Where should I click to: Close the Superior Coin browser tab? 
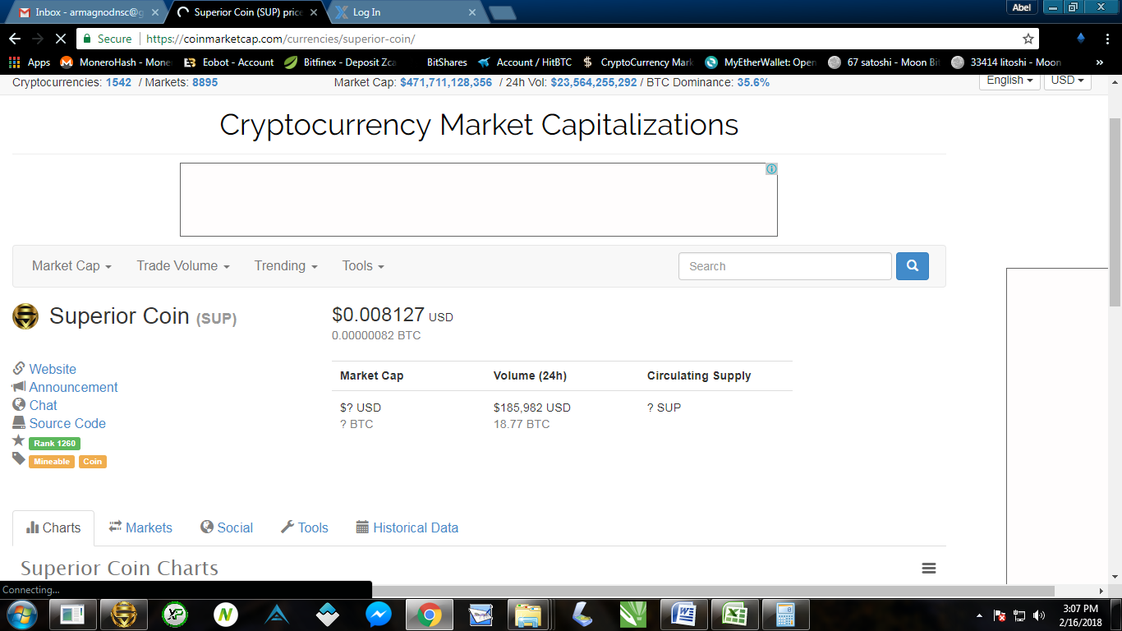click(x=313, y=12)
